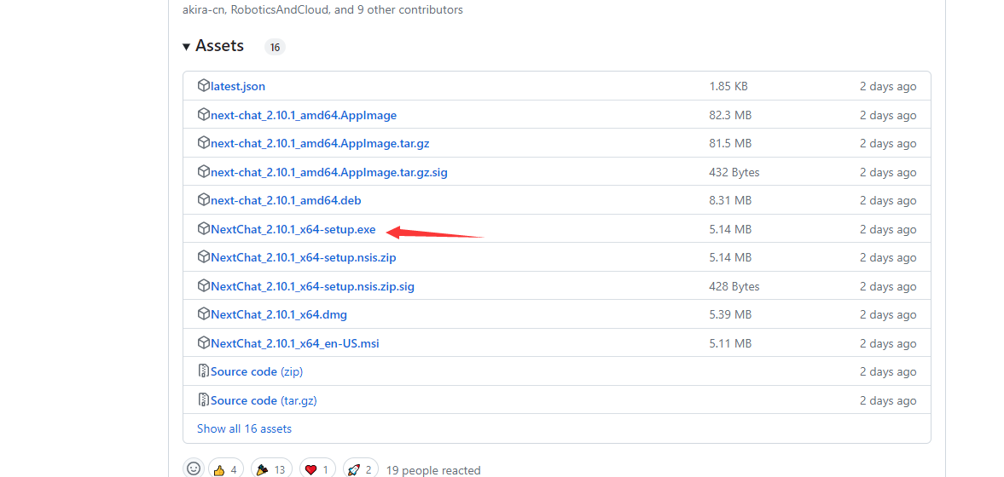Open the NextChat_2.10.1_x64-setup.nsis.zip.sig link
This screenshot has width=1004, height=477.
(x=312, y=286)
